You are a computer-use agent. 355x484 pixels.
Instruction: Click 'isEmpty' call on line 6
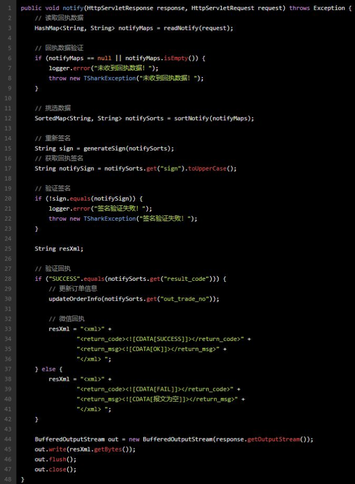[x=176, y=58]
